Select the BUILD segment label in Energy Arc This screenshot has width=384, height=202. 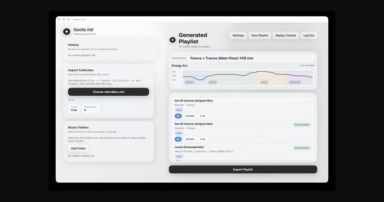point(213,82)
